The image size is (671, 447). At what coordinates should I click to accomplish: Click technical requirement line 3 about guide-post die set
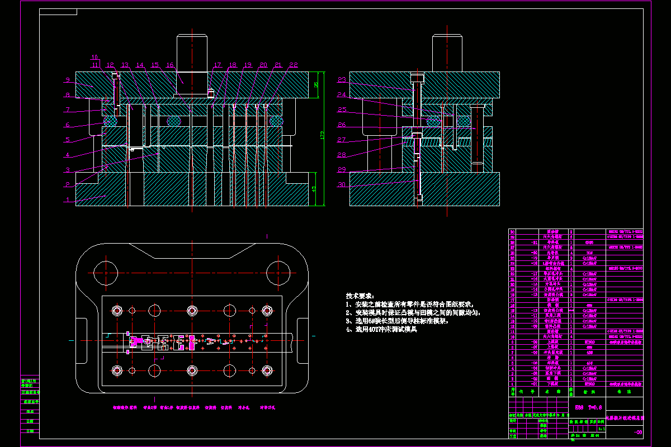tap(397, 321)
